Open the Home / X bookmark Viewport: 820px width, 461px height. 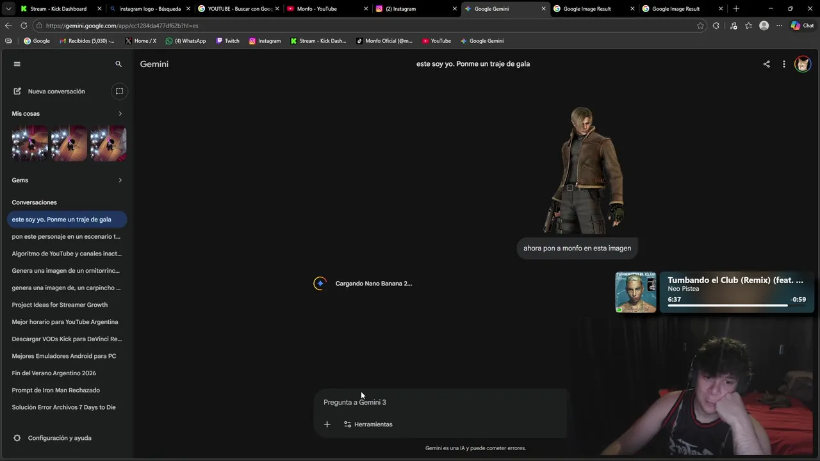coord(140,41)
